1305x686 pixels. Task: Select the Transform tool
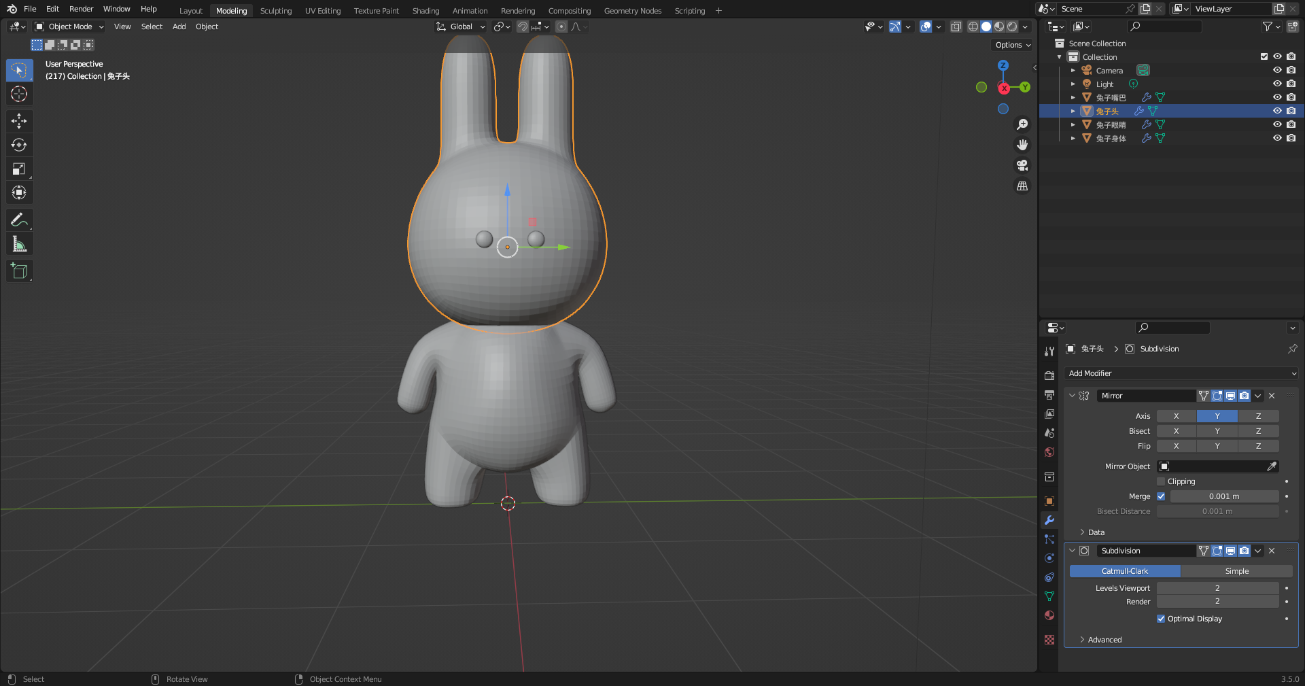19,192
